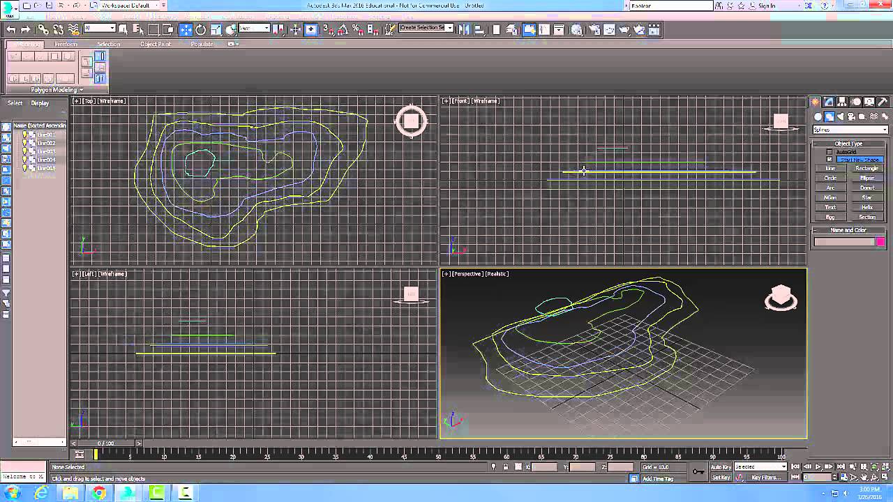Select the Space Warps category icon

pos(874,116)
